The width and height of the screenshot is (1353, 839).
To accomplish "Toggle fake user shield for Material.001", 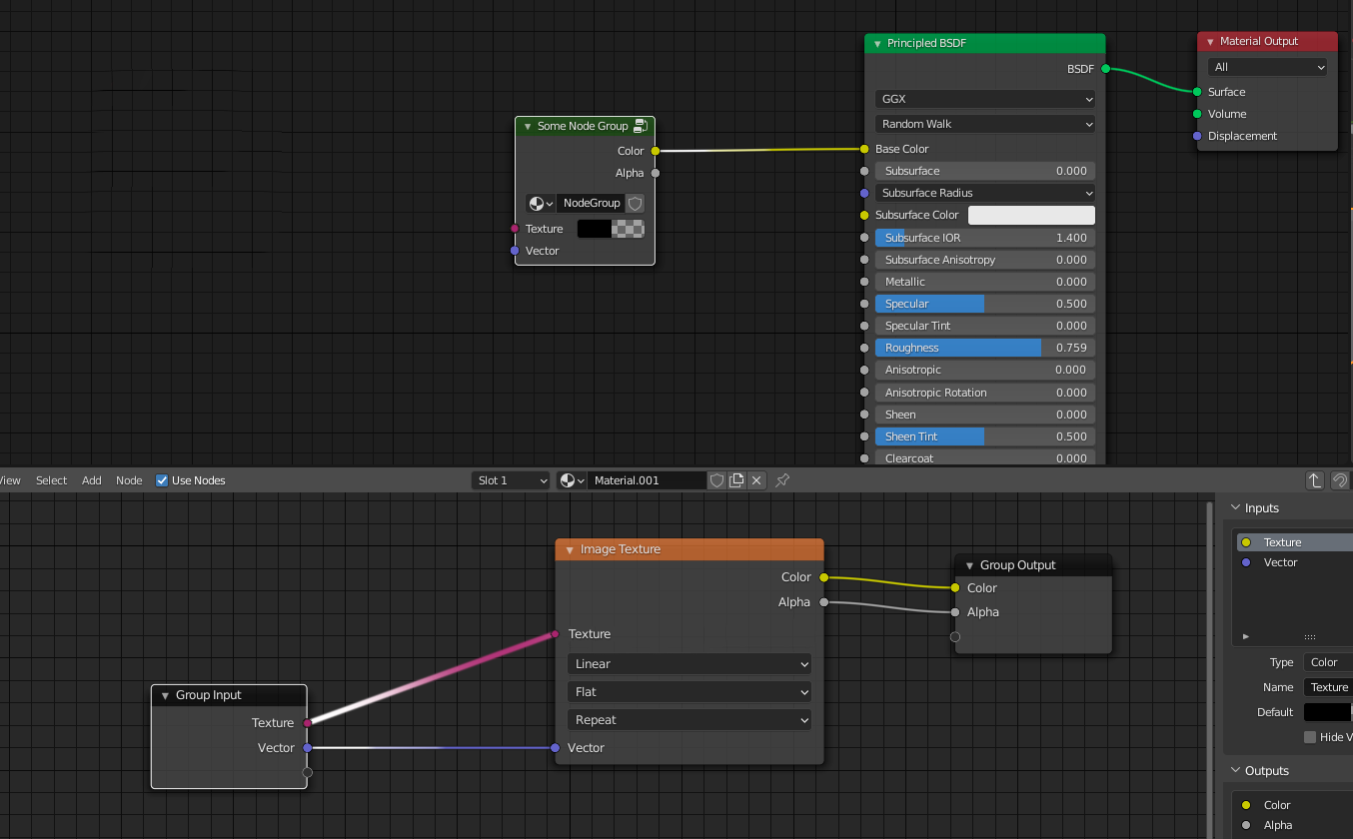I will point(716,480).
